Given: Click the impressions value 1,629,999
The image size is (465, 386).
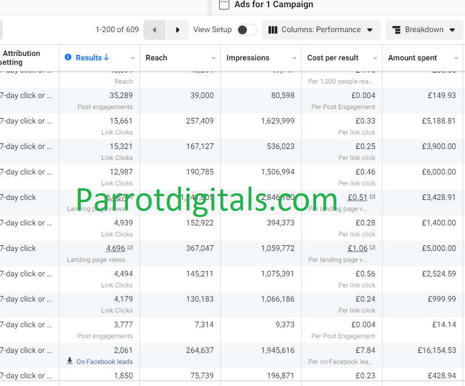Looking at the screenshot, I should pos(277,121).
